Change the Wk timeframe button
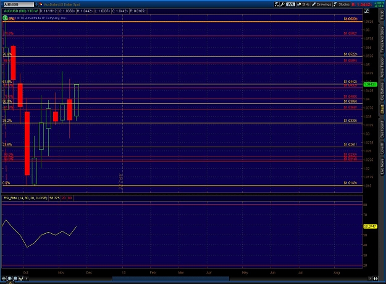The width and height of the screenshot is (386, 284). pos(290,4)
